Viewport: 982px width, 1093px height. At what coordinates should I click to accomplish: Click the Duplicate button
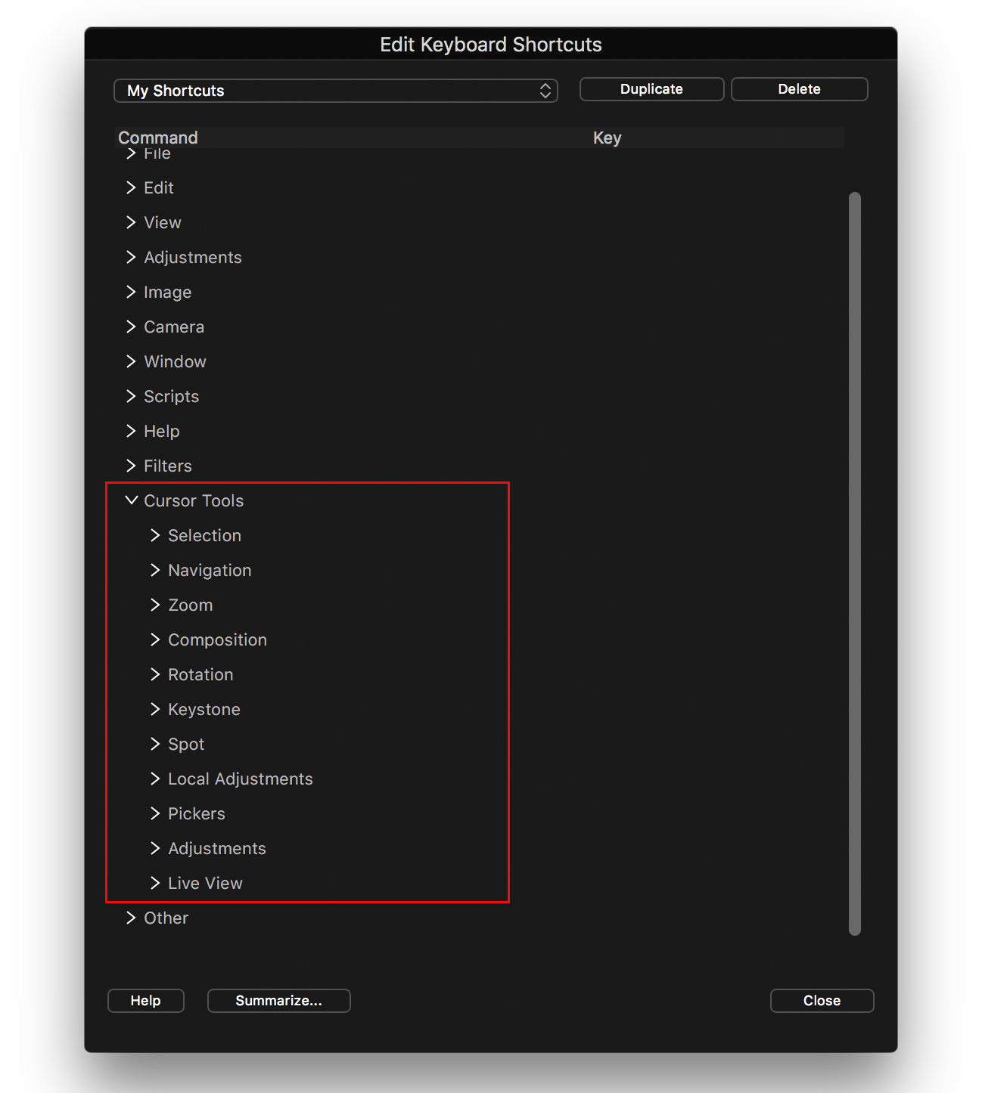point(651,89)
